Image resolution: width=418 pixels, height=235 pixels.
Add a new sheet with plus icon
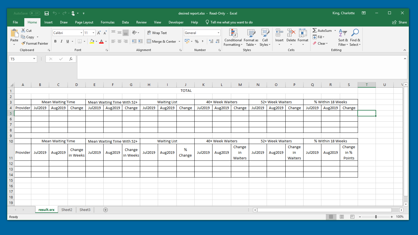click(106, 210)
